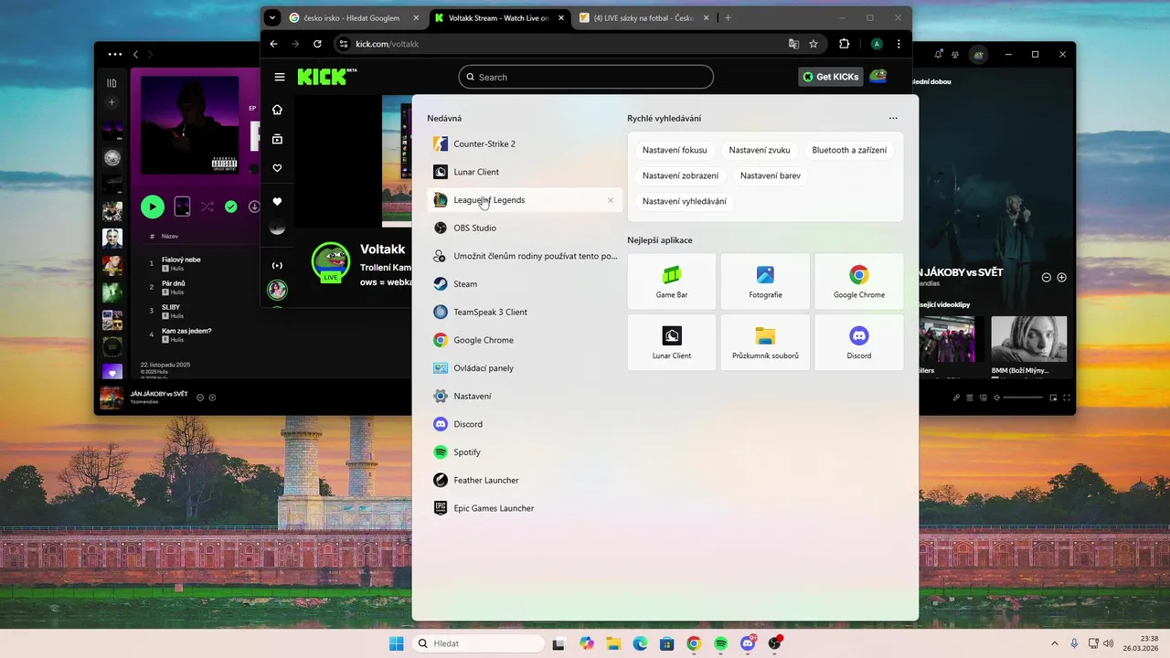
Task: Click Get KICKs button
Action: coord(830,77)
